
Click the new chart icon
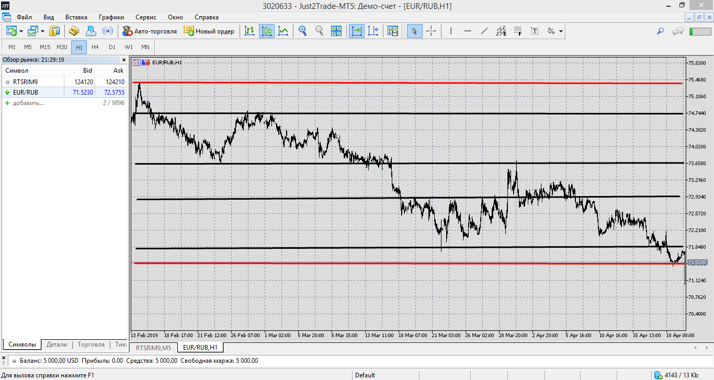point(12,31)
